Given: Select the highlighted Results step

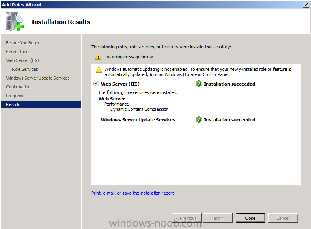Looking at the screenshot, I should [41, 104].
